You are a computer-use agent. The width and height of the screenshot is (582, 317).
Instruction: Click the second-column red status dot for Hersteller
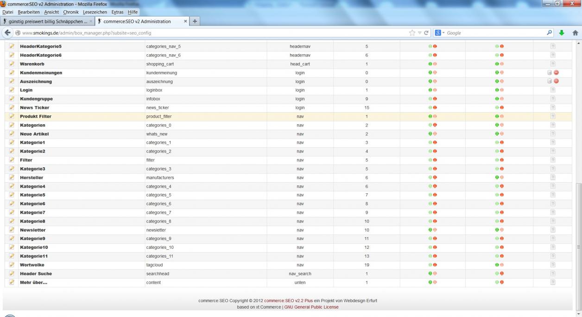[x=502, y=178]
